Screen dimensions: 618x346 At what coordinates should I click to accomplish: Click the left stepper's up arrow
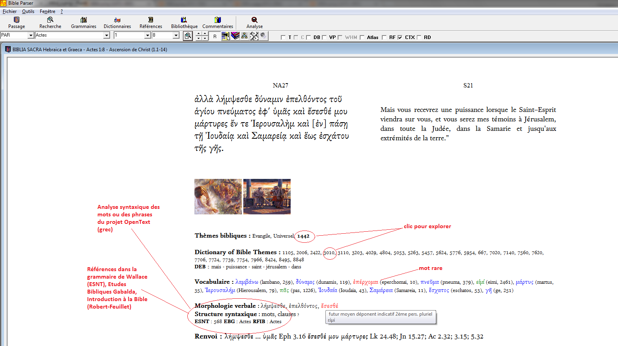click(199, 34)
